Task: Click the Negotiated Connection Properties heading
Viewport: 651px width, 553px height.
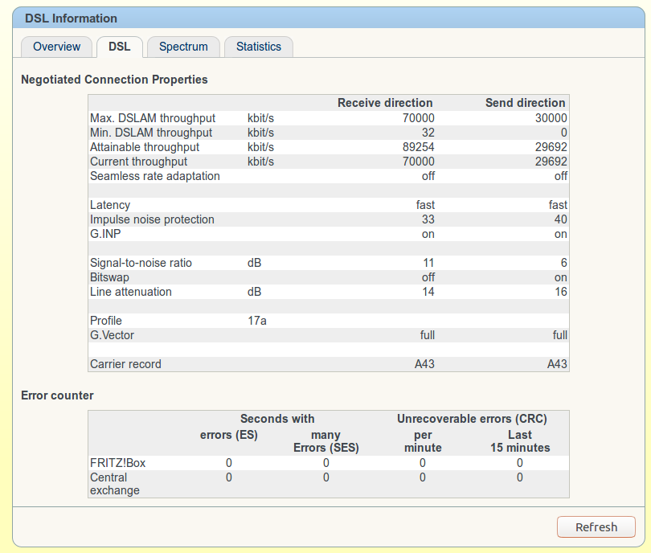Action: tap(114, 80)
